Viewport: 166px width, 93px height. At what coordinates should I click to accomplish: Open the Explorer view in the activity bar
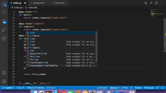click(x=4, y=4)
